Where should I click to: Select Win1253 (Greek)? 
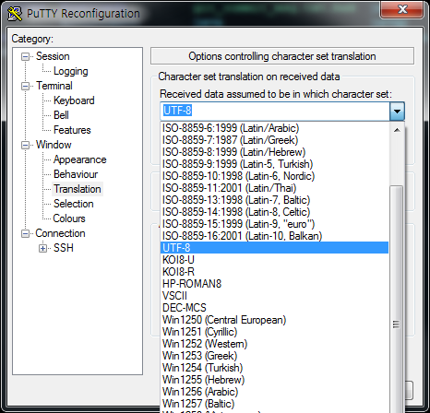tap(274, 356)
